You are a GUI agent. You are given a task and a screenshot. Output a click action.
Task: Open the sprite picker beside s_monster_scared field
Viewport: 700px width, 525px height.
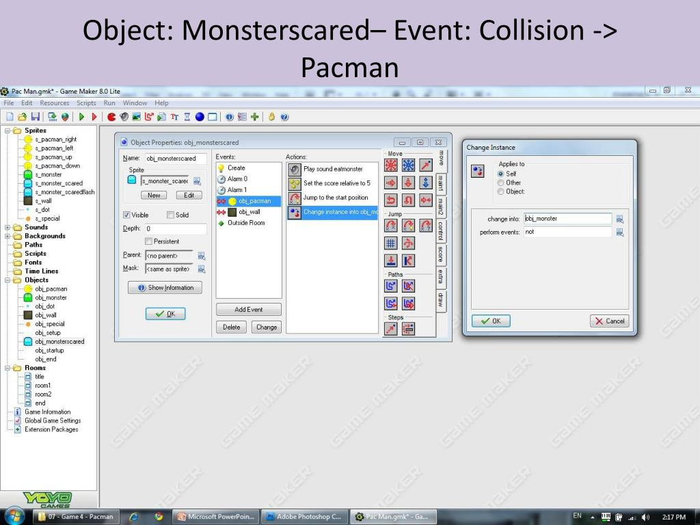(197, 181)
